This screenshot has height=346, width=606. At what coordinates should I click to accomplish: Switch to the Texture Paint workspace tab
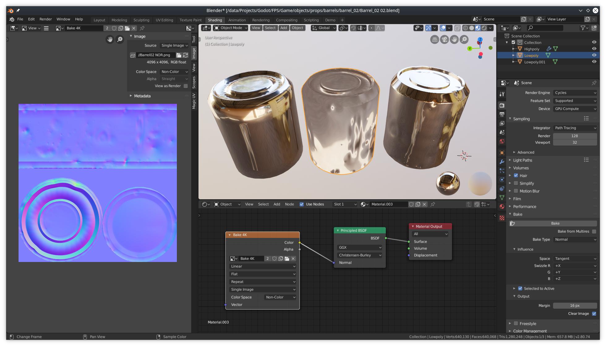tap(190, 20)
